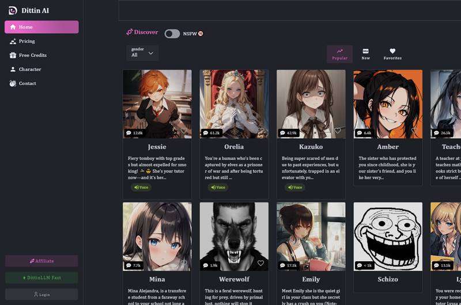This screenshot has height=305, width=461.
Task: Switch to the Favorites tab
Action: (x=392, y=54)
